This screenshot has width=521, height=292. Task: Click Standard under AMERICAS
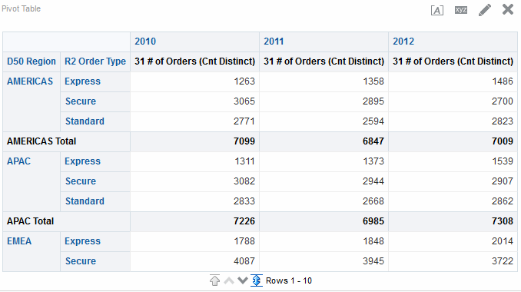(x=85, y=121)
